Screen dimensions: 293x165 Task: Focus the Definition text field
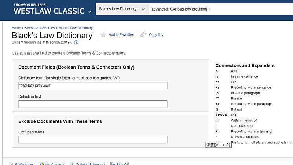point(93,104)
